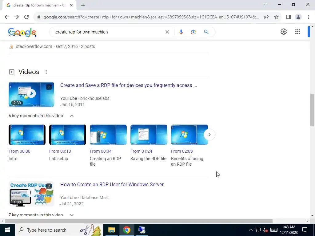315x236 pixels.
Task: Expand '7 key moments in this video'
Action: click(x=71, y=215)
